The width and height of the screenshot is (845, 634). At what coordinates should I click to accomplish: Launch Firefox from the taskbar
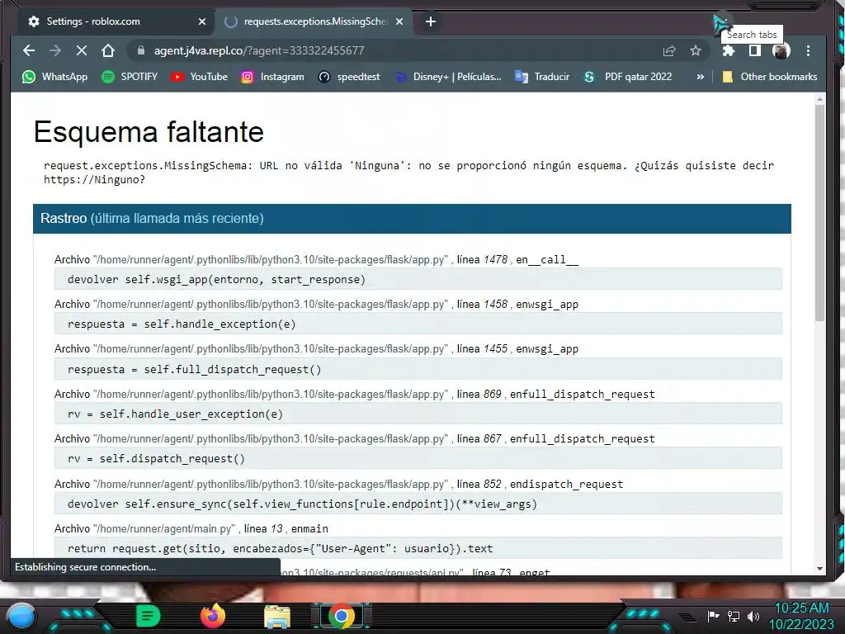(213, 616)
